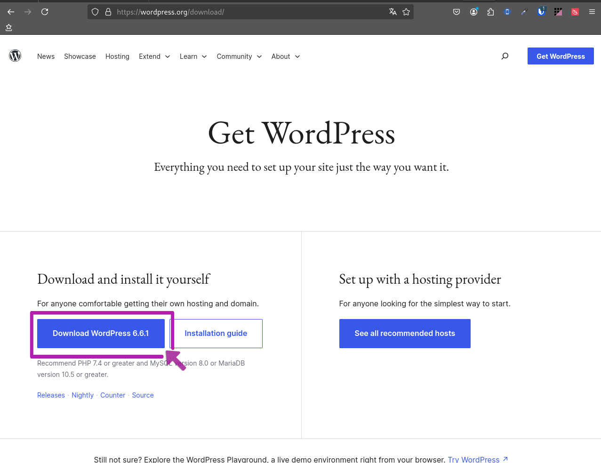
Task: Open the Nightly link
Action: tap(82, 395)
